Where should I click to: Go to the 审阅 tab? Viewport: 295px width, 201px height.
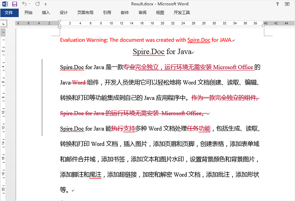pos(142,13)
